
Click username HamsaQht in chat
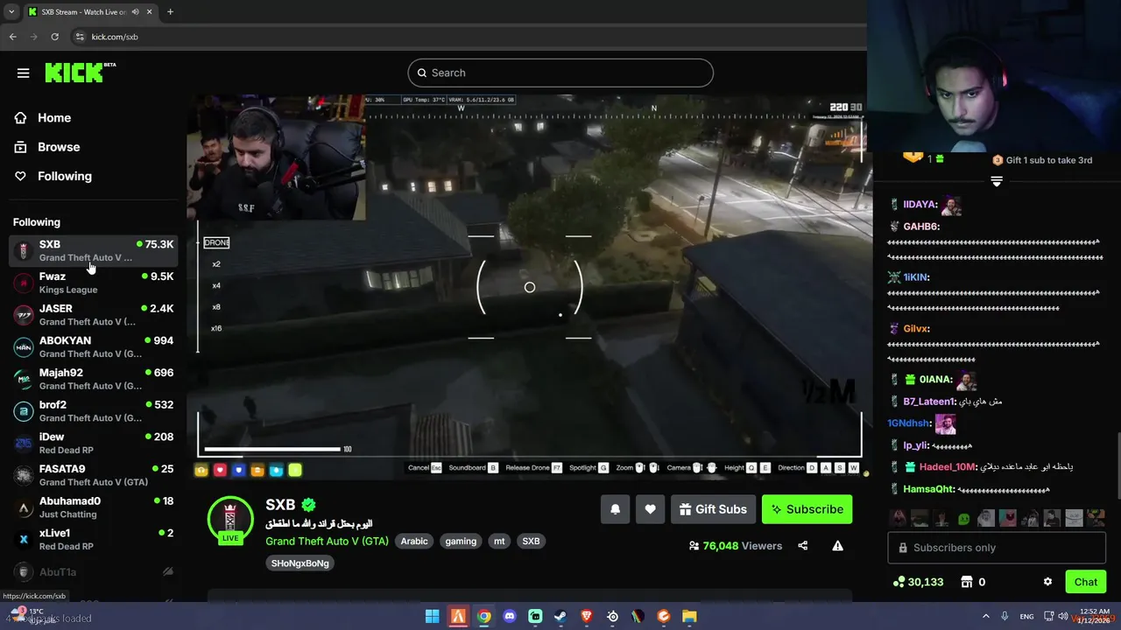tap(929, 489)
